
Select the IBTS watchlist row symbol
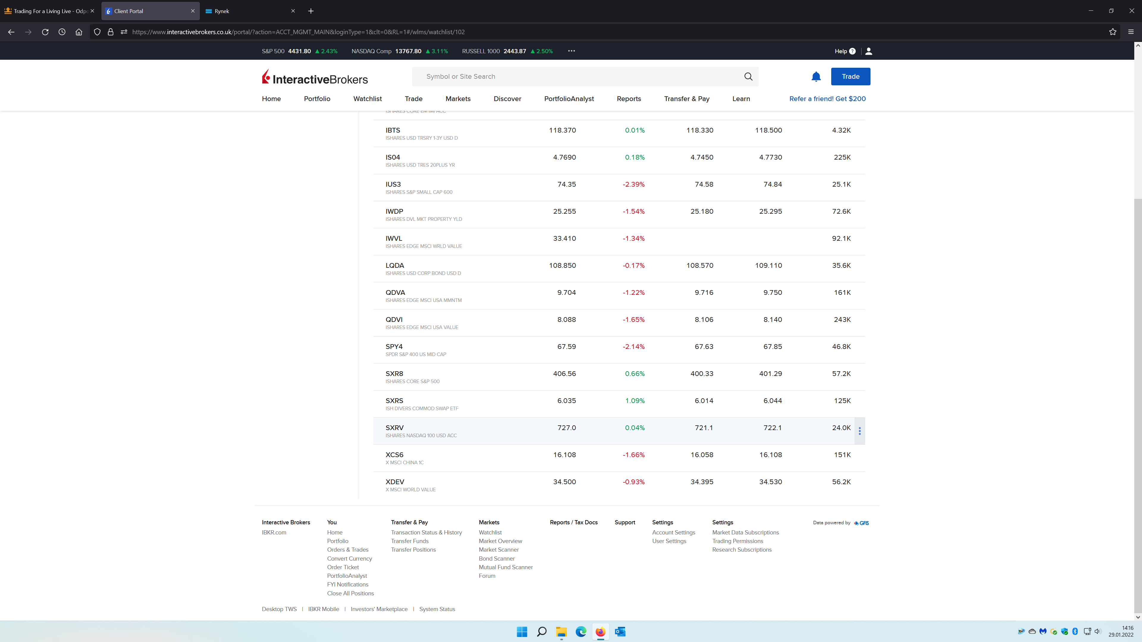point(393,130)
